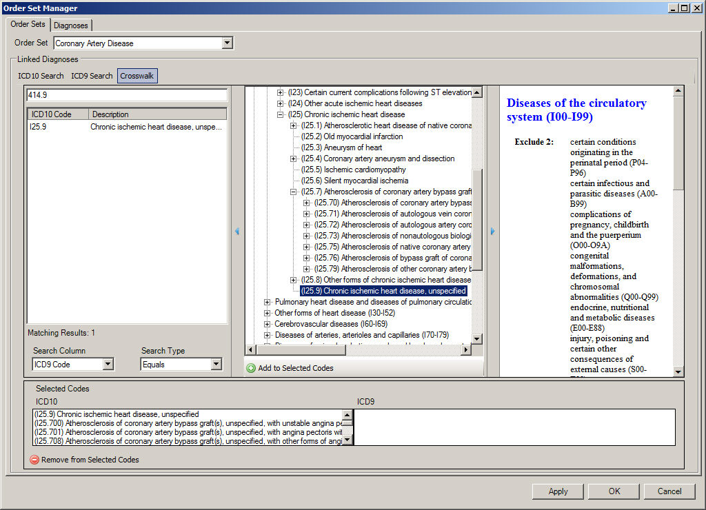706x510 pixels.
Task: Switch to the ICD10 Search tab
Action: 41,76
